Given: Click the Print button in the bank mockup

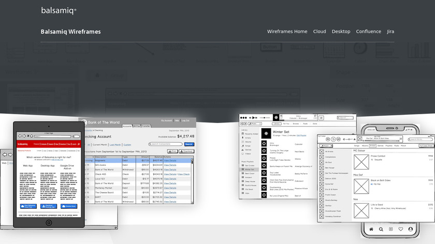Looking at the screenshot, I should pyautogui.click(x=172, y=151).
